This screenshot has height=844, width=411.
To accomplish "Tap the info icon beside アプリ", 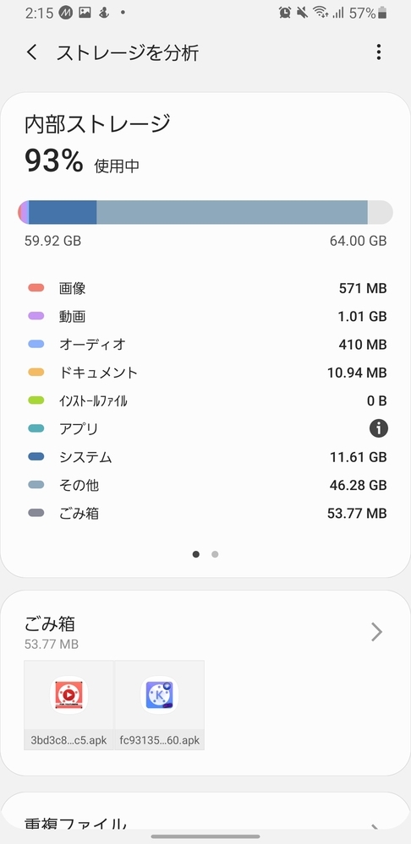I will pyautogui.click(x=379, y=428).
